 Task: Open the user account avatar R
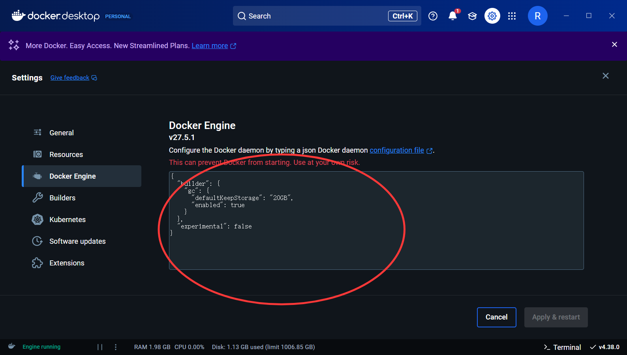pyautogui.click(x=537, y=16)
